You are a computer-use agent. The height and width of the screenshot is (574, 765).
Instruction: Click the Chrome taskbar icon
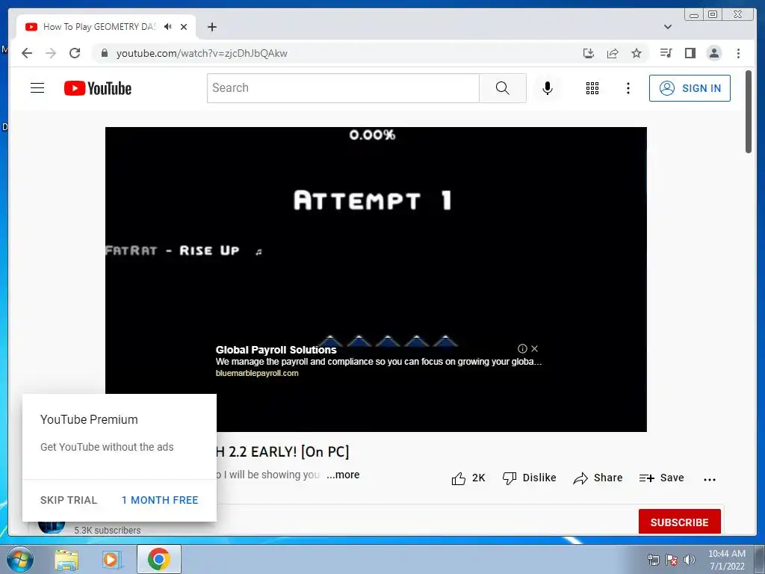159,559
